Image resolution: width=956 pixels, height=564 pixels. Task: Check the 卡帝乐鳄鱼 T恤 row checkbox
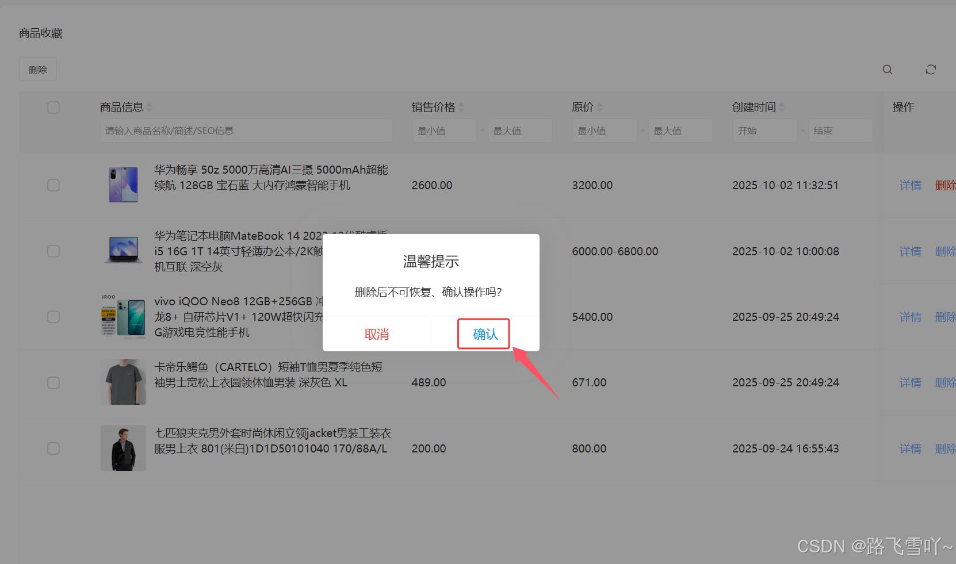click(53, 383)
